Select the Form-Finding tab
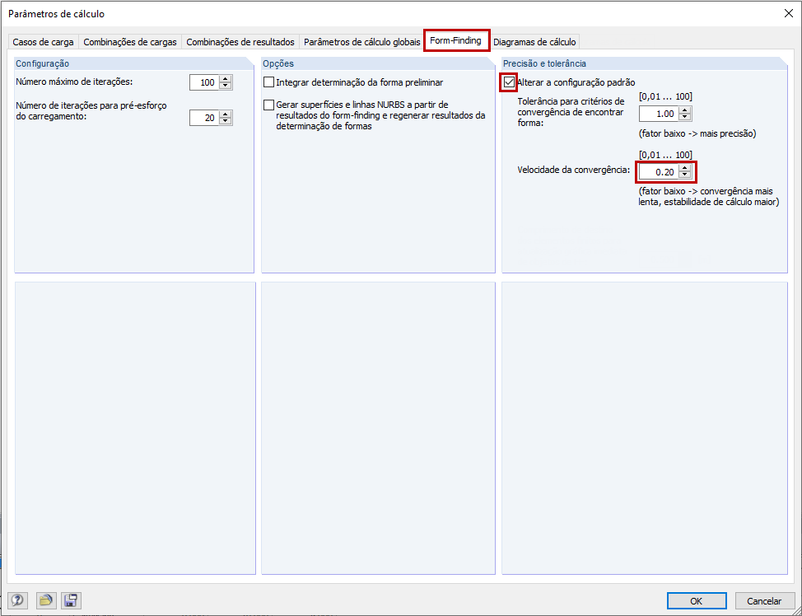The height and width of the screenshot is (616, 802). (x=455, y=40)
